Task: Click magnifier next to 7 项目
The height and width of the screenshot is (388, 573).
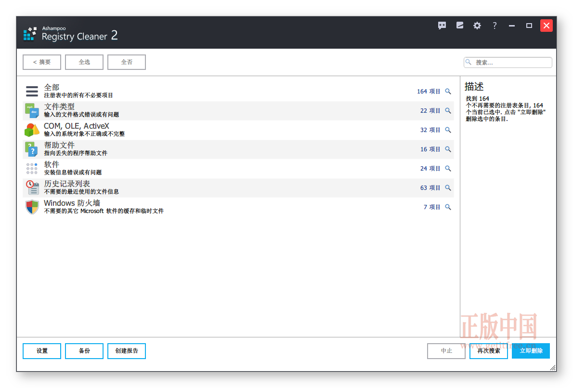Action: coord(448,207)
